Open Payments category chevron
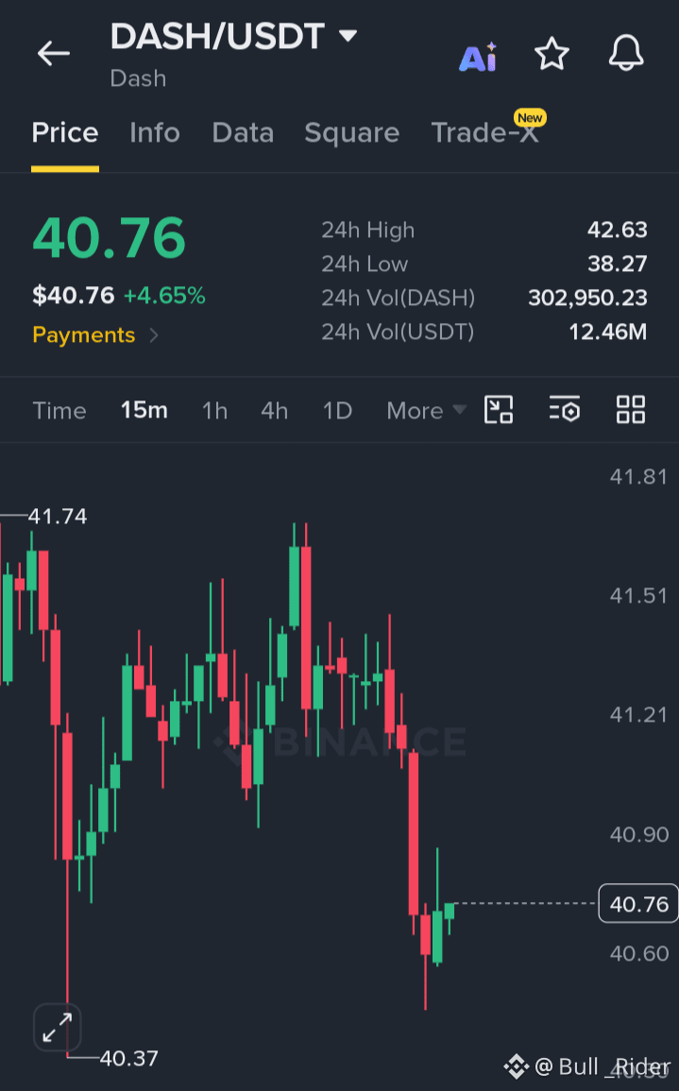Viewport: 679px width, 1091px height. pyautogui.click(x=155, y=335)
